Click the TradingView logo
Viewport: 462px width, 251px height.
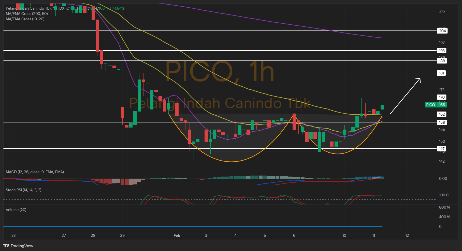tap(18, 246)
